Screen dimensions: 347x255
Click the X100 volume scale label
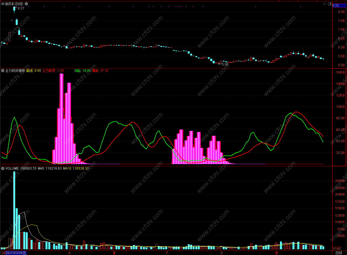pos(337,249)
